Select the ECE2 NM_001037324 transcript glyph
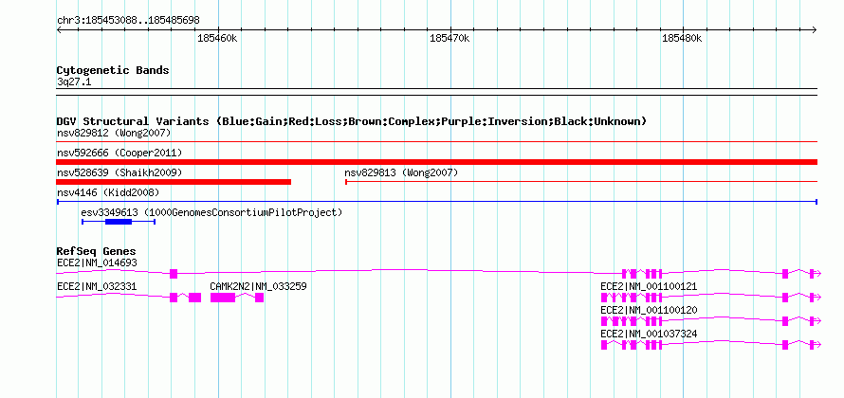 [710, 345]
